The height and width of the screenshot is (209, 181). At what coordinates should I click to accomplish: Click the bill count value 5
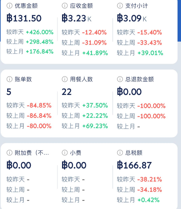(x=9, y=92)
